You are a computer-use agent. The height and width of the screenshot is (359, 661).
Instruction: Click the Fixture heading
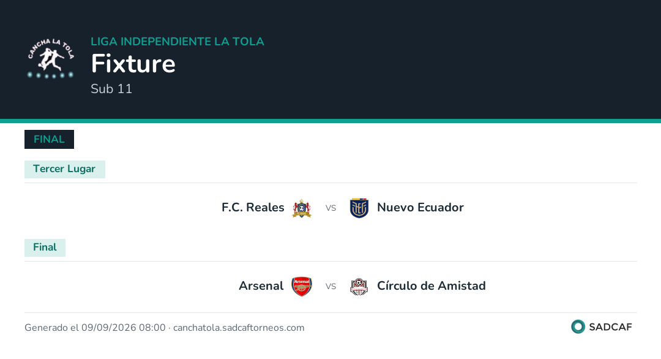(x=133, y=64)
